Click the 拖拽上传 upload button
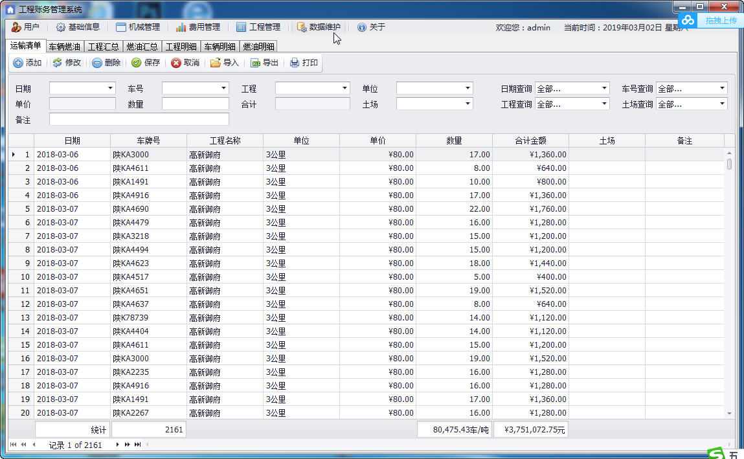Viewport: 744px width, 459px height. (710, 20)
